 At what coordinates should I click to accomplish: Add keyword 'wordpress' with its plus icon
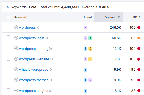point(16,27)
